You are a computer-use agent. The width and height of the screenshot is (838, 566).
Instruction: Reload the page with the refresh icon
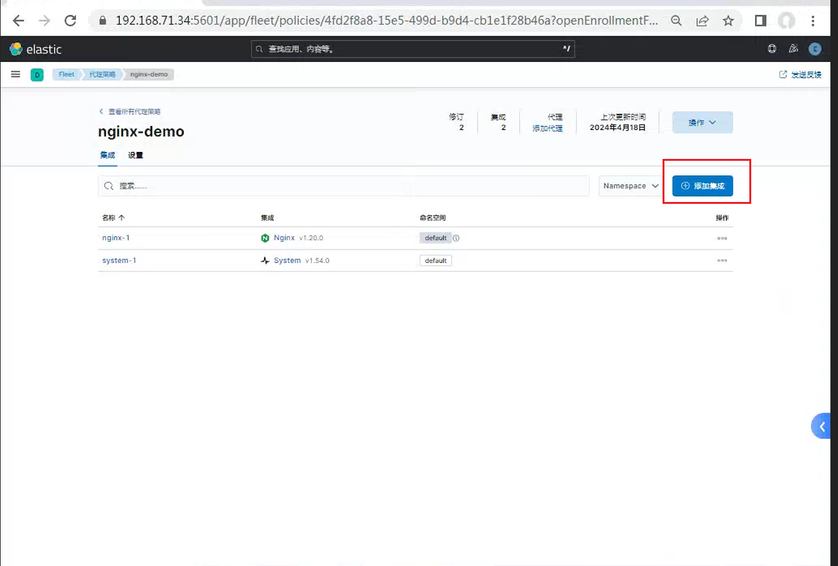[x=70, y=21]
